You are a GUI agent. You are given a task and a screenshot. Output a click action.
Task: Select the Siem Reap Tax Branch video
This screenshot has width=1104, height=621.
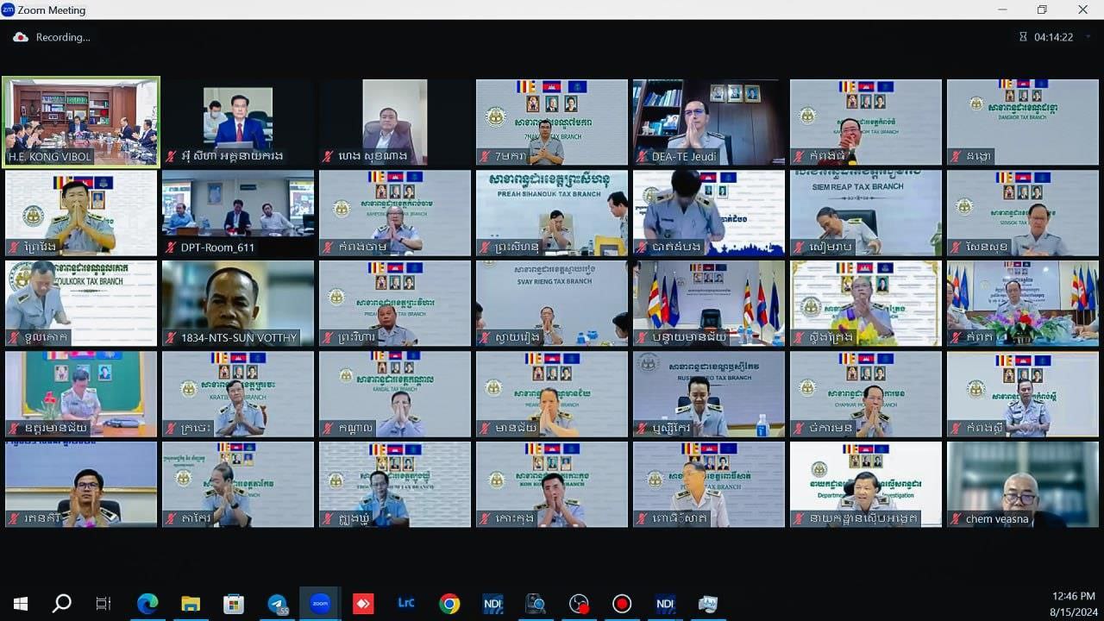point(866,212)
